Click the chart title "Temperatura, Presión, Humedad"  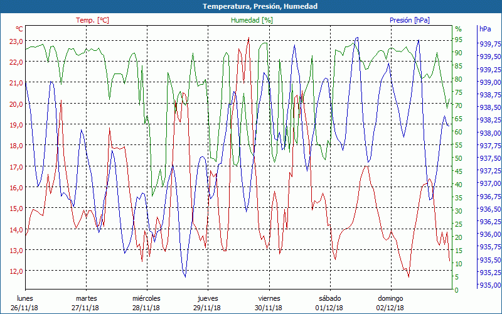tap(260, 6)
